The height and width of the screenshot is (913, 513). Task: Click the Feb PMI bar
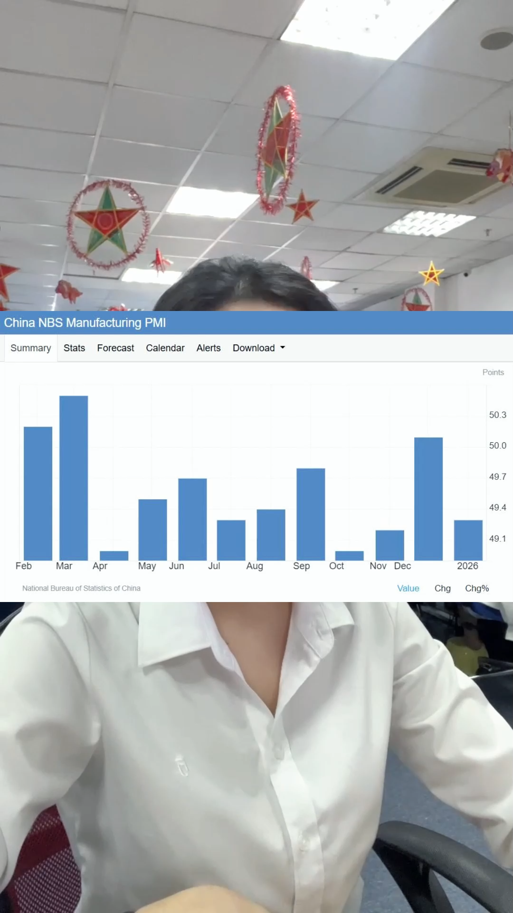click(38, 494)
